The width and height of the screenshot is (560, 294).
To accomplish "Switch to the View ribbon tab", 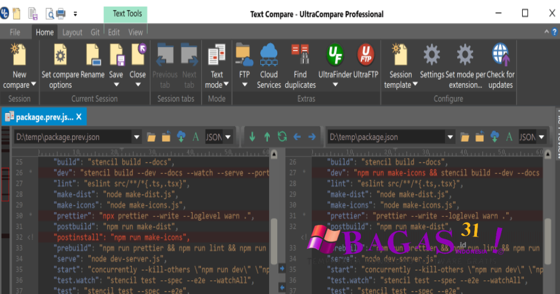I will pyautogui.click(x=136, y=32).
